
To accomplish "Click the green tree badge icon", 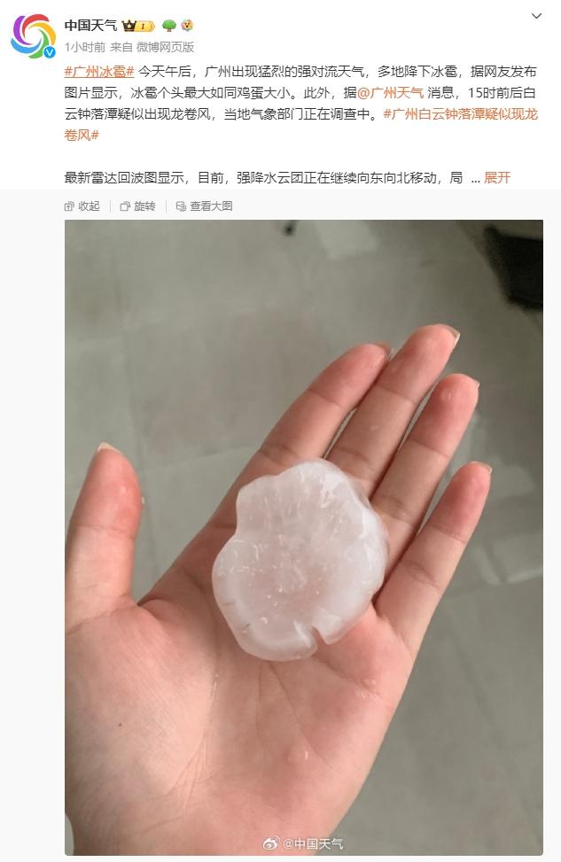I will click(x=169, y=26).
